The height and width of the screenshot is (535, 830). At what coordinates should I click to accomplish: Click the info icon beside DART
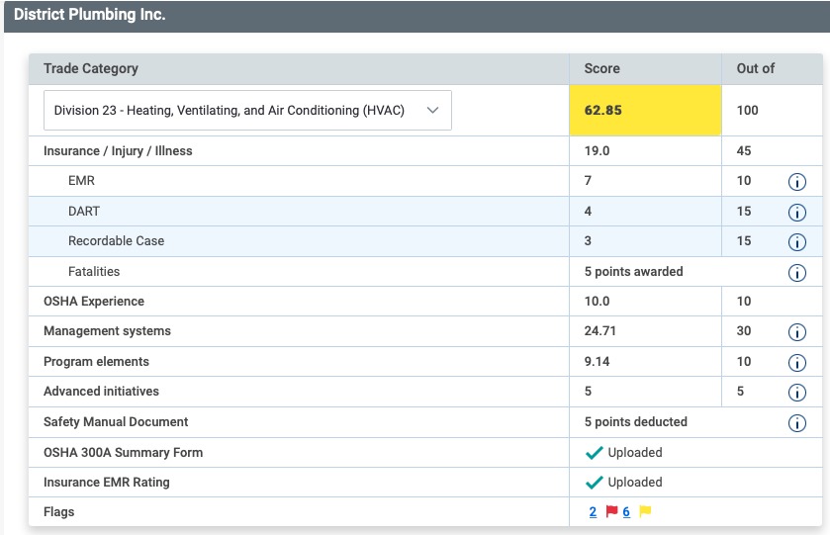796,212
